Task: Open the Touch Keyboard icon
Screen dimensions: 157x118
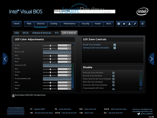Action: point(16,112)
